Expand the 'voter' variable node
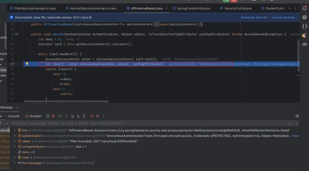This screenshot has width=309, height=171. [x=15, y=157]
